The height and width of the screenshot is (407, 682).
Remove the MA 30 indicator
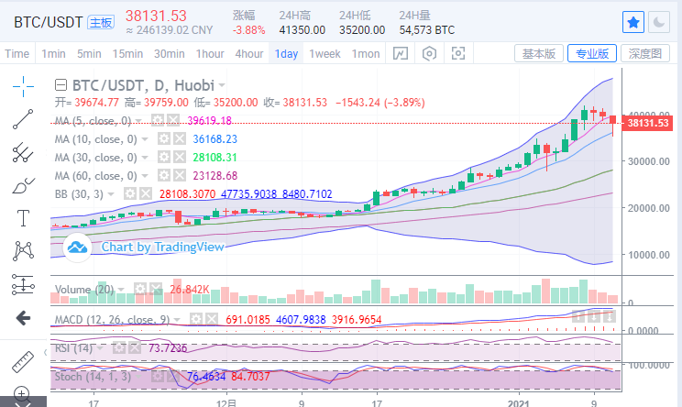coord(180,157)
